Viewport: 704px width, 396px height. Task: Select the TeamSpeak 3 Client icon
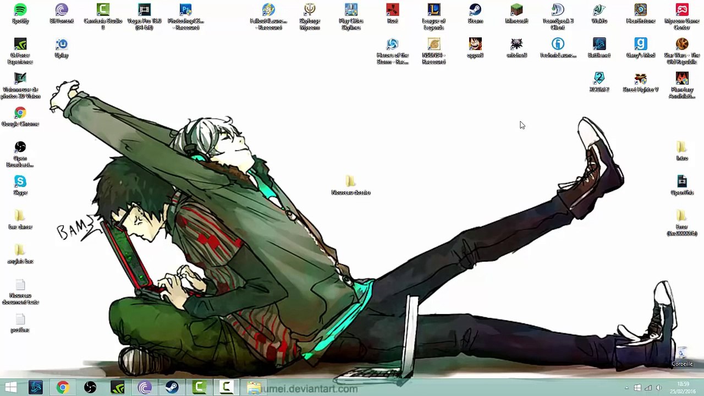(x=558, y=16)
